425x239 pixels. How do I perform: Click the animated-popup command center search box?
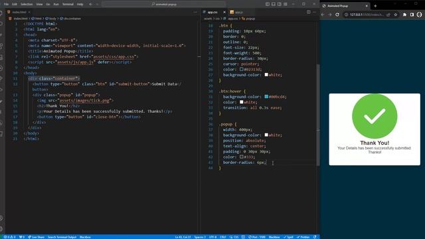[x=164, y=5]
